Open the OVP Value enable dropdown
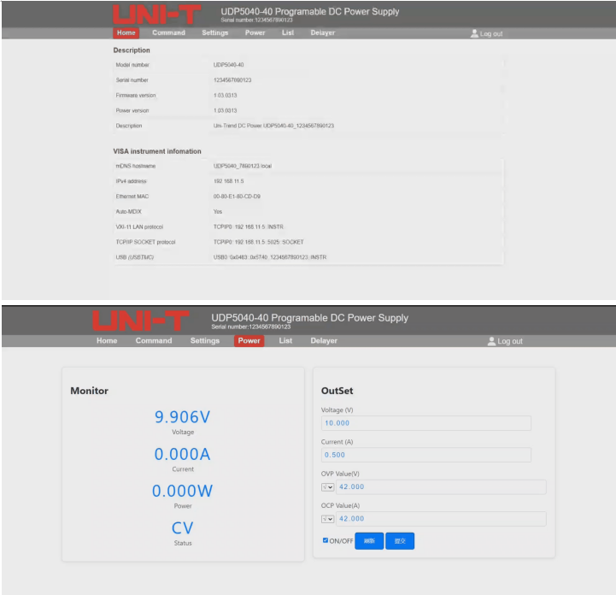Viewport: 616px width, 595px height. 327,487
